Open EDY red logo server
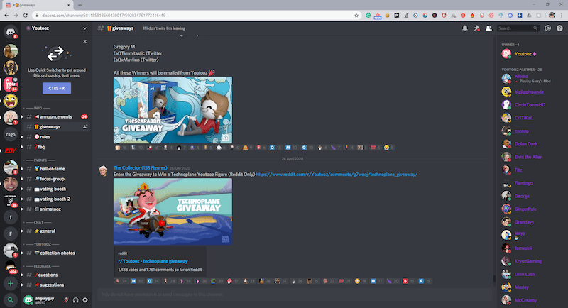This screenshot has height=308, width=568. [x=11, y=151]
